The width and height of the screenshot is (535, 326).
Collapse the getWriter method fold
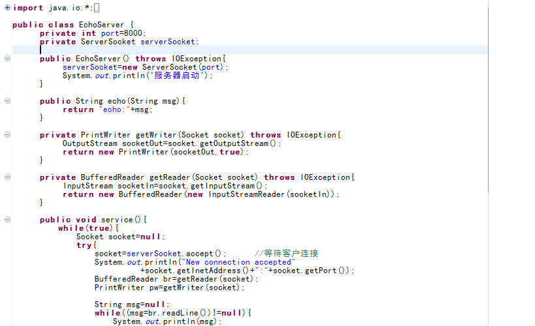[7, 135]
